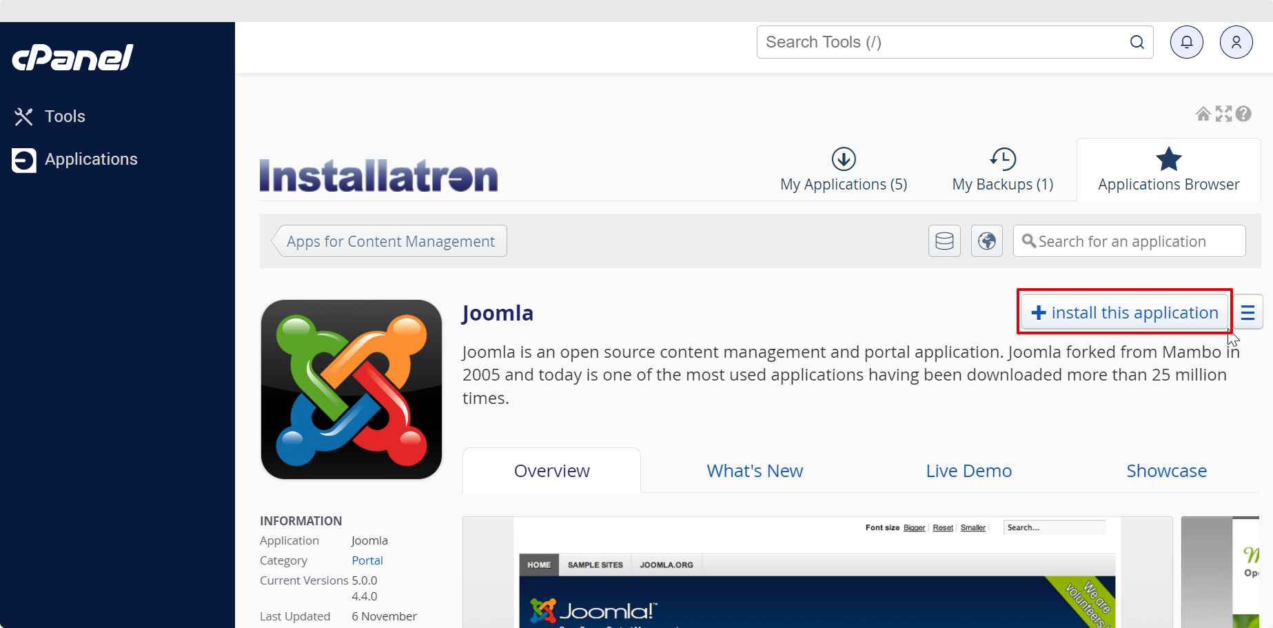The height and width of the screenshot is (628, 1273).
Task: Click the home icon in Installatron
Action: coord(1203,114)
